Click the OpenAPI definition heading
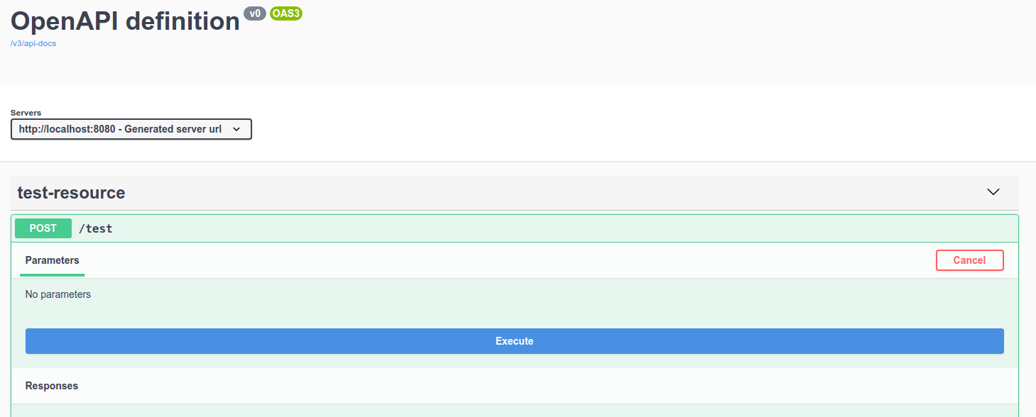 point(124,21)
